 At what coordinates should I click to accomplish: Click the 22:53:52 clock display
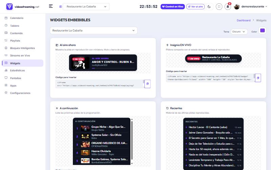pyautogui.click(x=148, y=6)
